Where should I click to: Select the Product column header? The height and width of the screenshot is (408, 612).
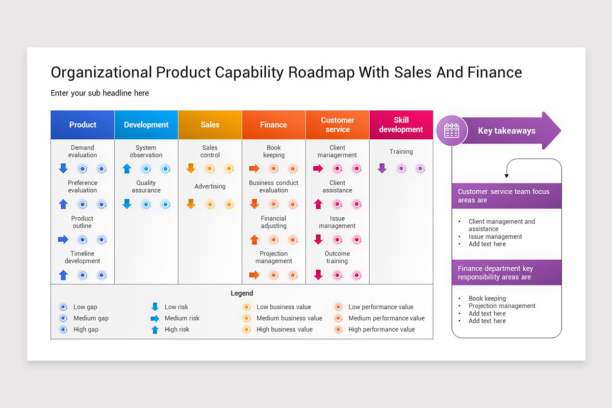coord(83,125)
